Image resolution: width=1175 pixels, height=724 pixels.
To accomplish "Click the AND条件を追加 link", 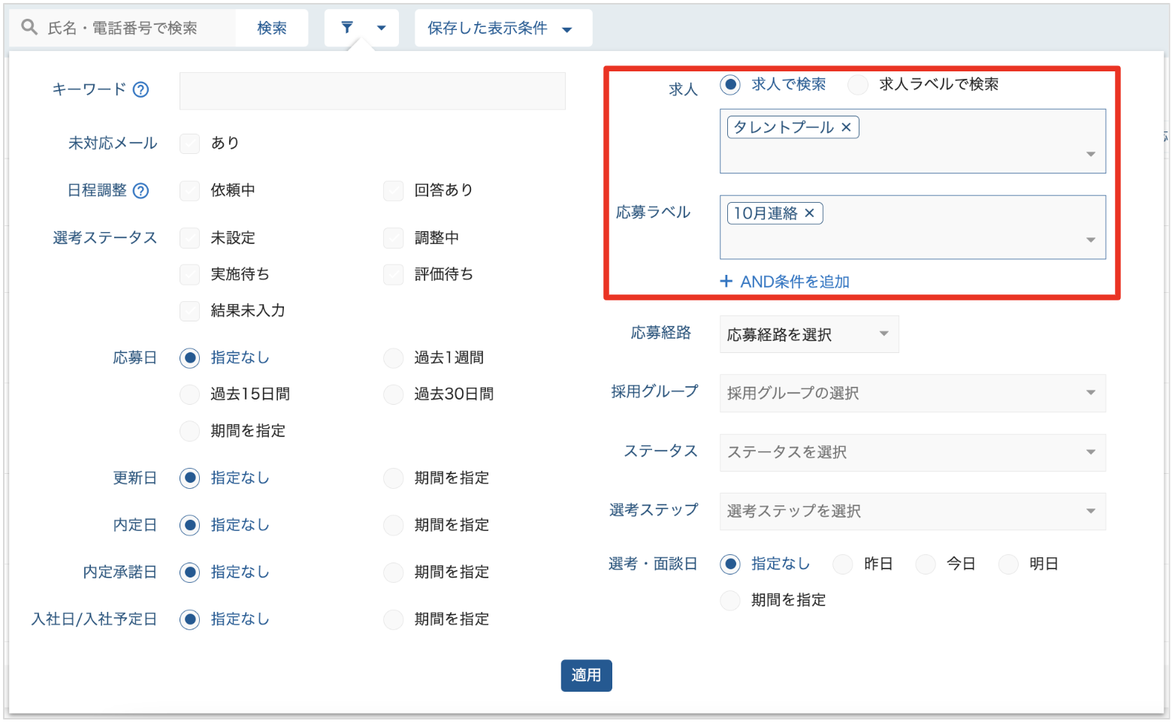I will [785, 282].
